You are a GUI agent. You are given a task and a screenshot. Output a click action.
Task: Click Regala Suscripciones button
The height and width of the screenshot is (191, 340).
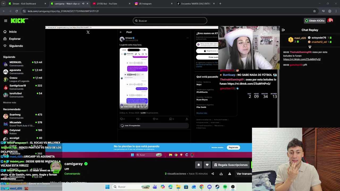pyautogui.click(x=231, y=165)
